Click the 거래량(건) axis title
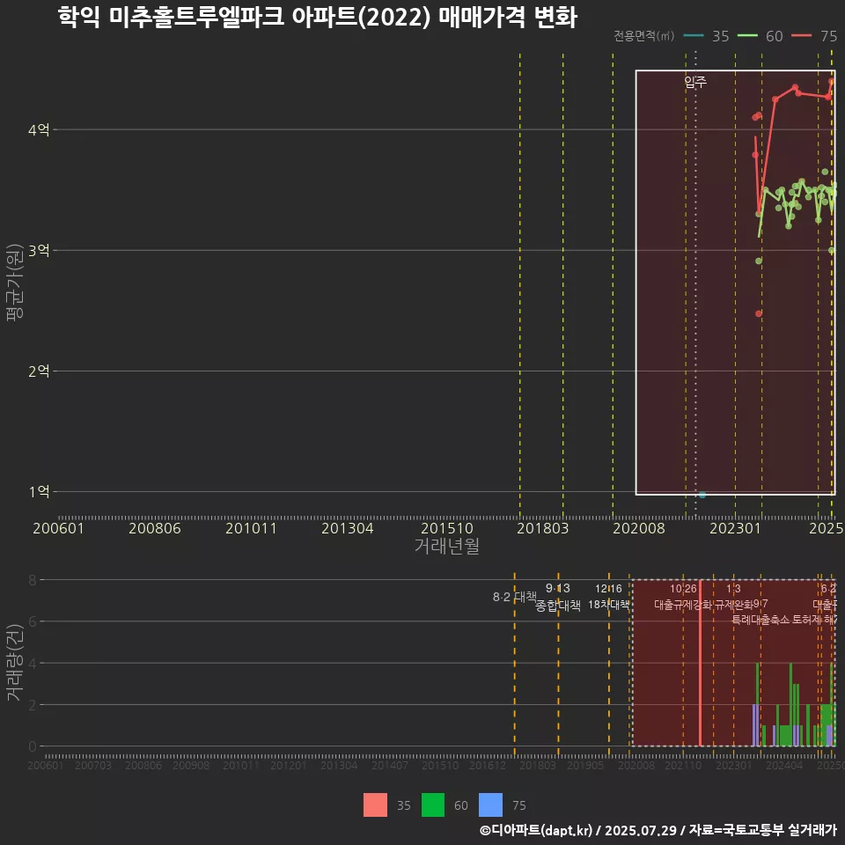This screenshot has height=845, width=845. coord(15,662)
